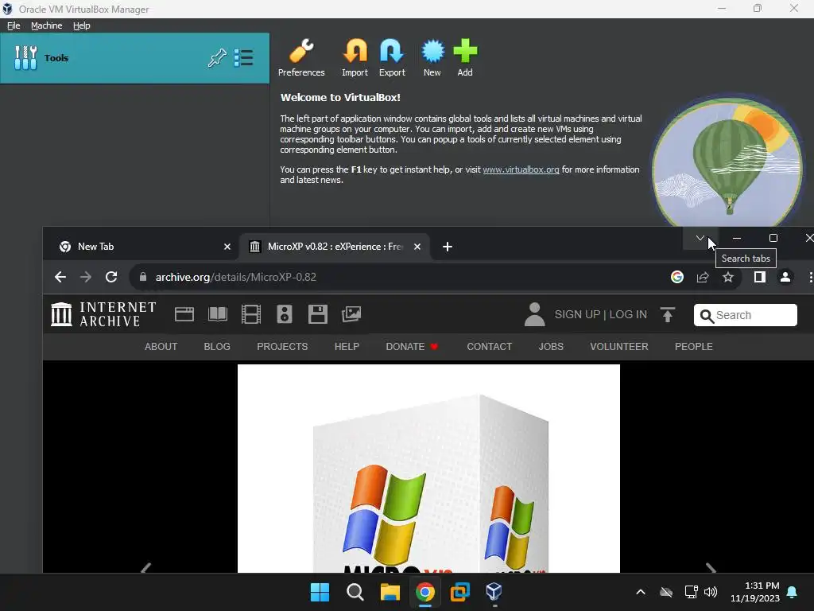Open the PROJECTS link

(282, 347)
